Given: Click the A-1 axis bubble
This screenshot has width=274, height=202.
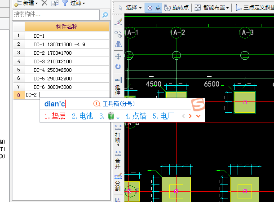Looking at the screenshot, I should click(x=131, y=32).
